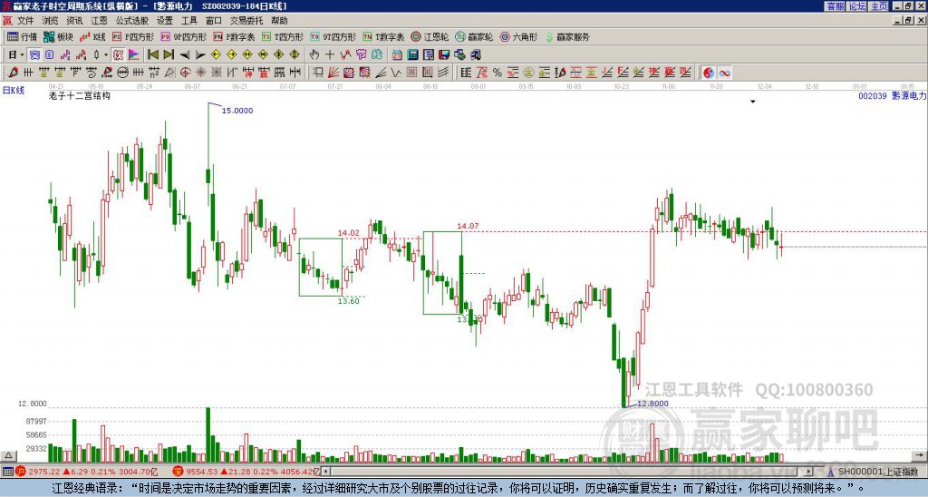Select the angle line tool
Viewport: 928px width, 497px height.
[381, 73]
